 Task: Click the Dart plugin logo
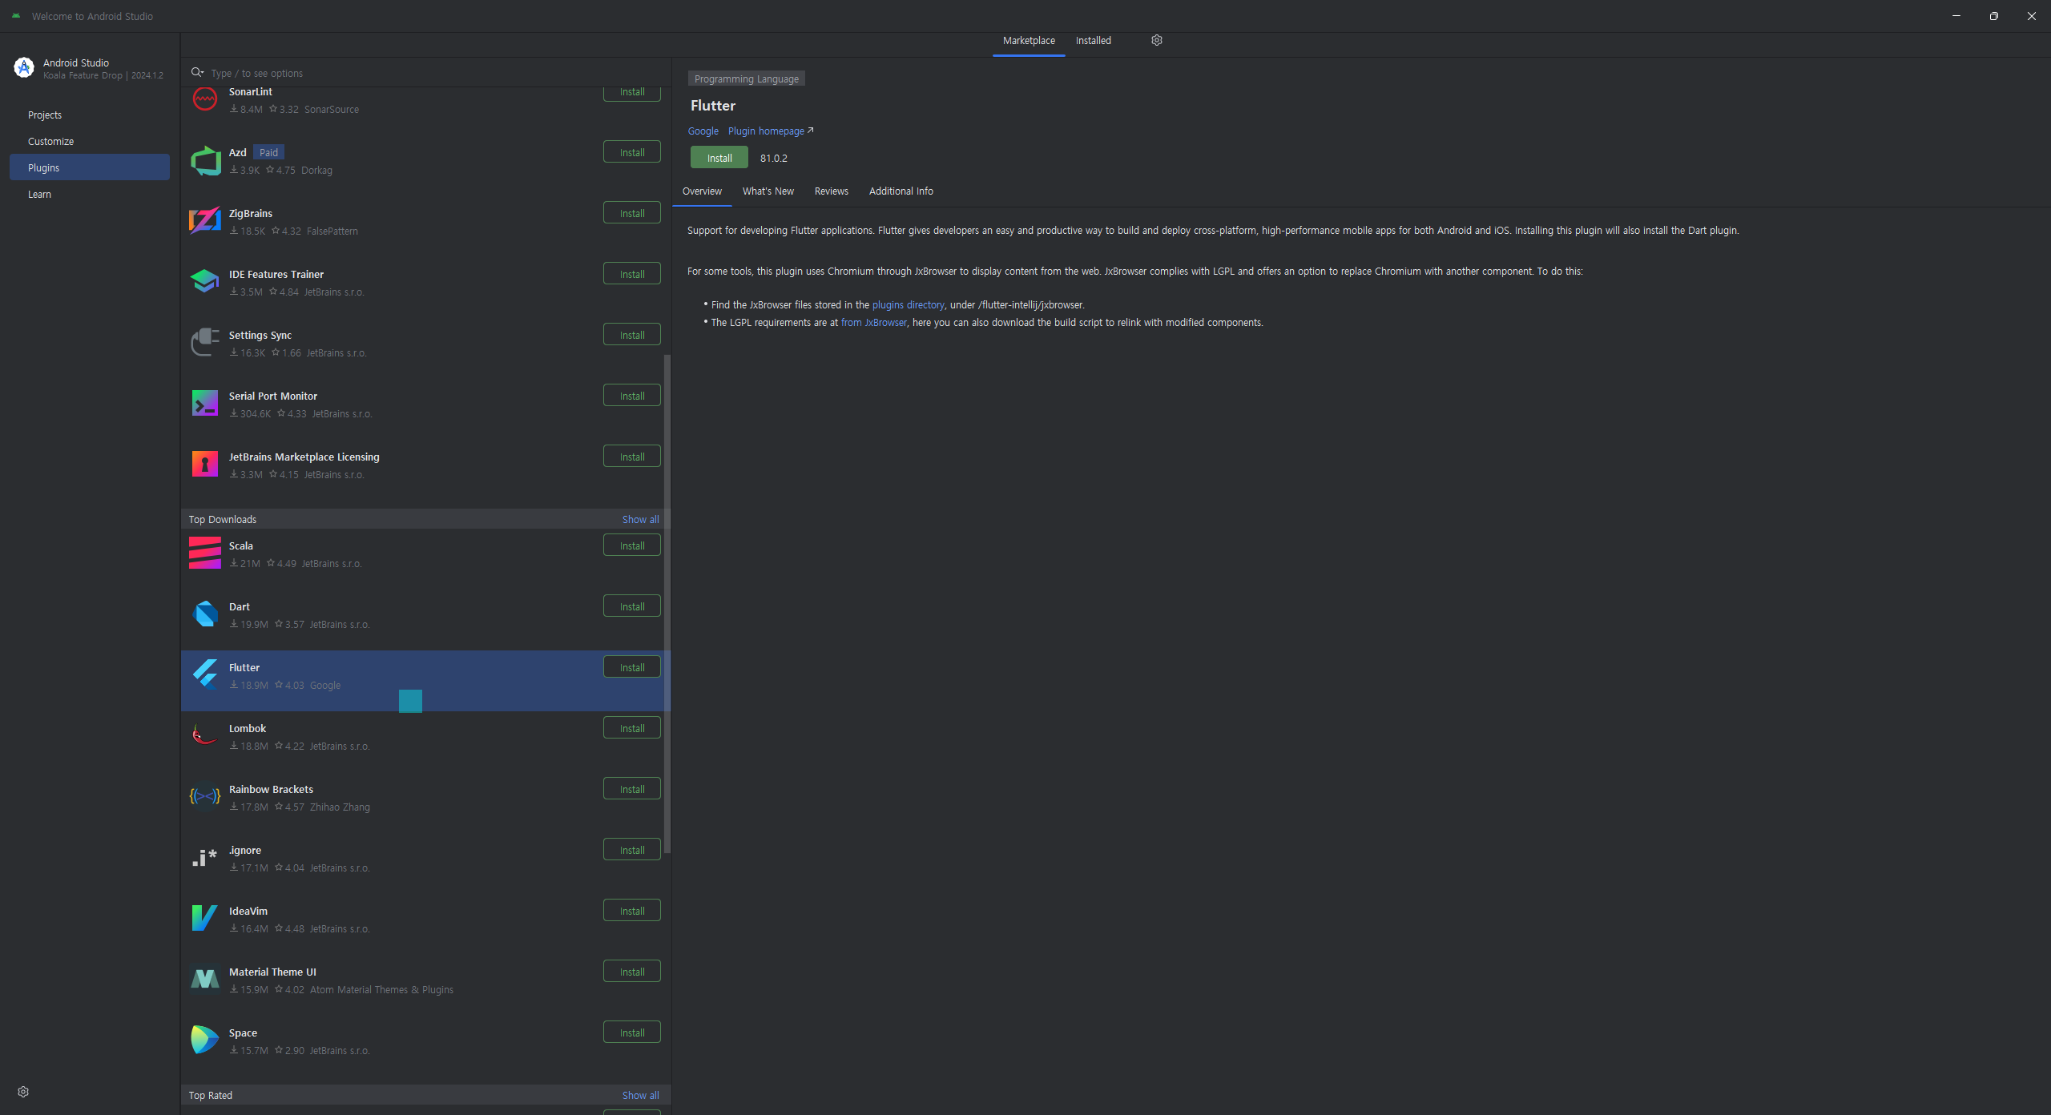[204, 614]
